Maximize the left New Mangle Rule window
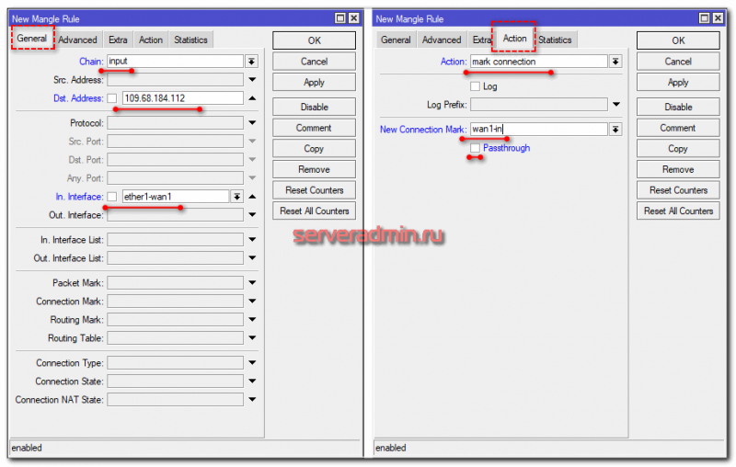Image resolution: width=736 pixels, height=467 pixels. 340,17
